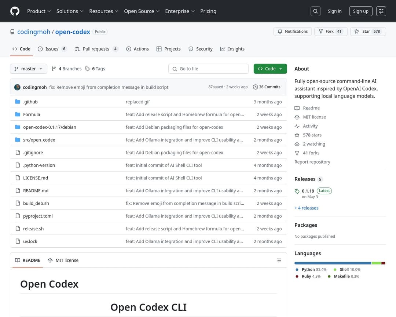Click the Notifications bell button
The width and height of the screenshot is (396, 317).
click(293, 31)
